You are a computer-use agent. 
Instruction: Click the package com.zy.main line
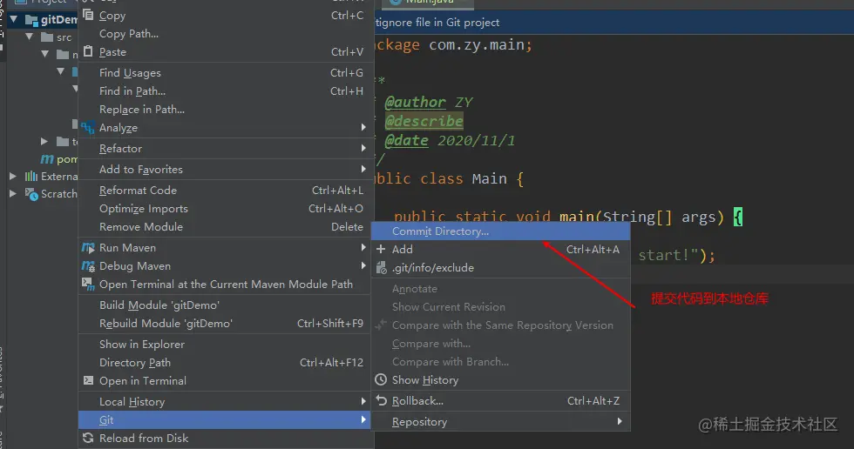tap(453, 44)
